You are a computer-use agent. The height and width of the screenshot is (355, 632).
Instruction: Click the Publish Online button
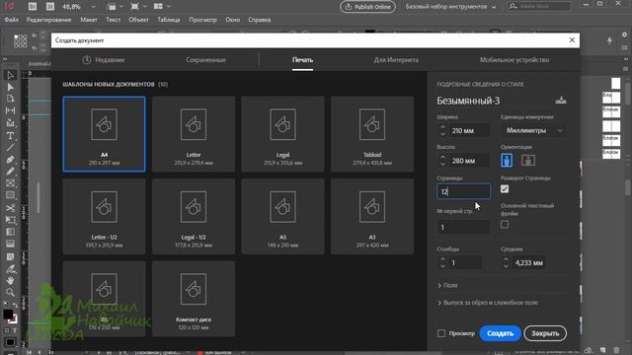[x=367, y=7]
